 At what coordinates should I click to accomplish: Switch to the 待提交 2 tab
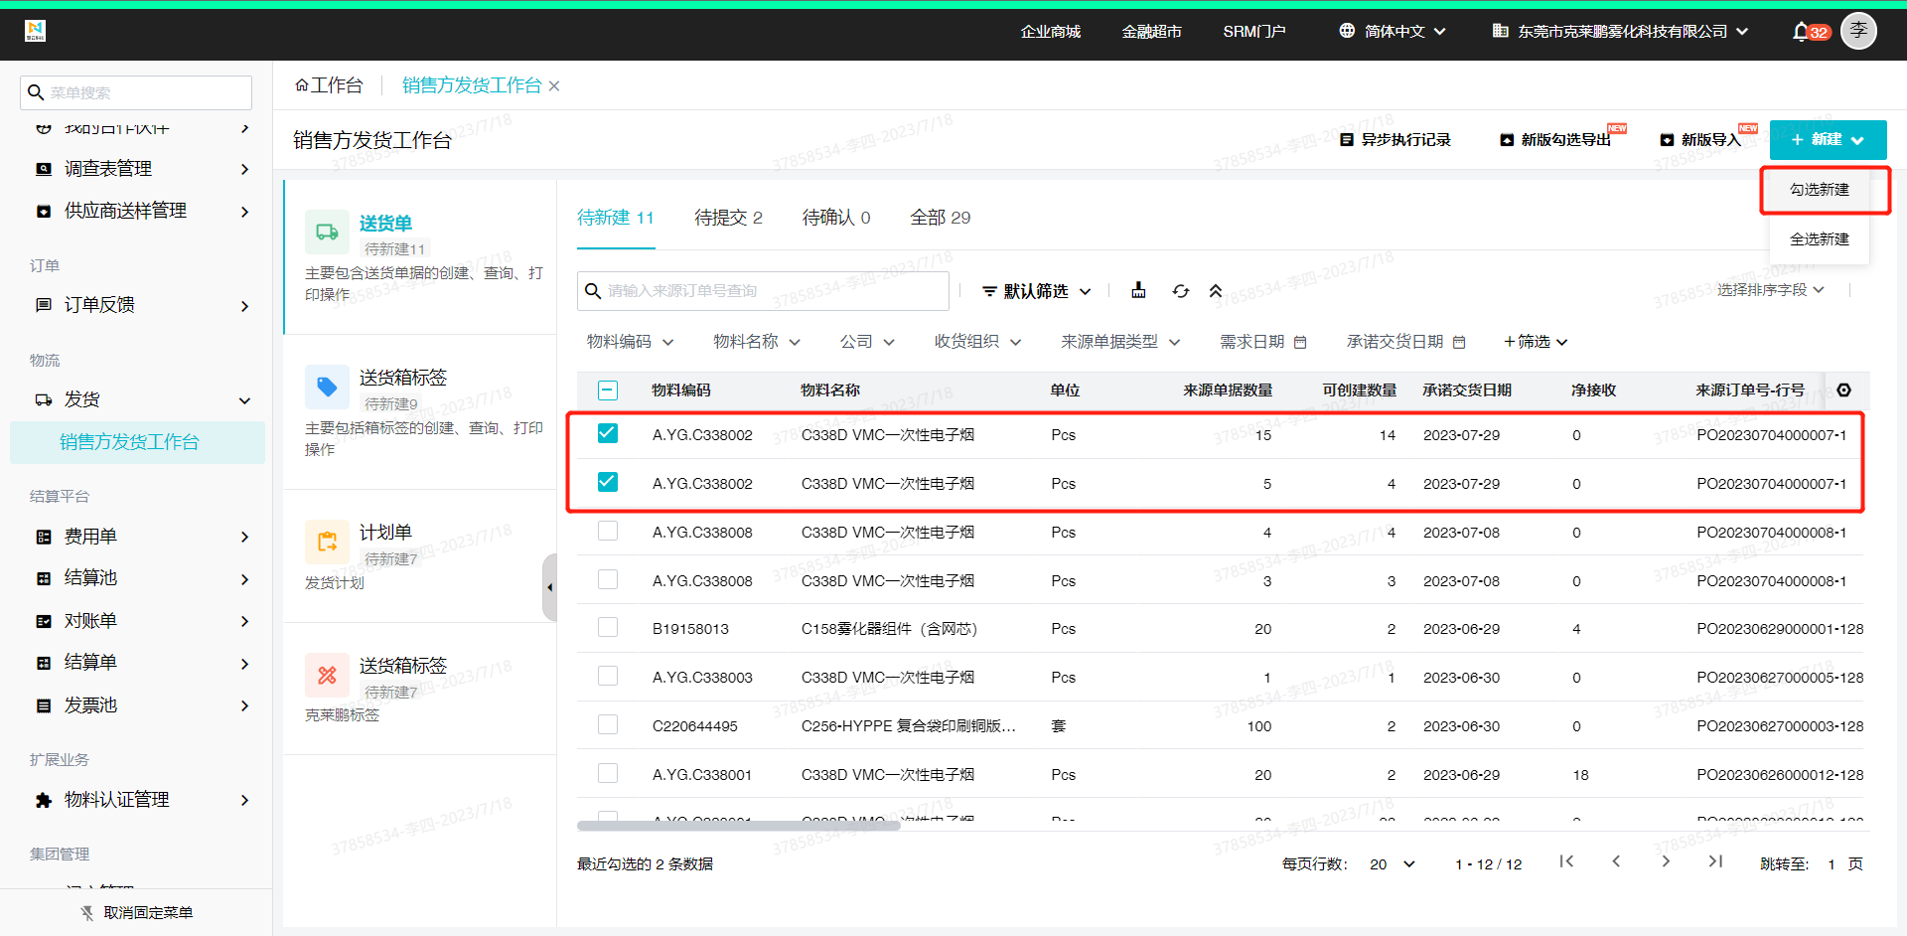coord(728,218)
